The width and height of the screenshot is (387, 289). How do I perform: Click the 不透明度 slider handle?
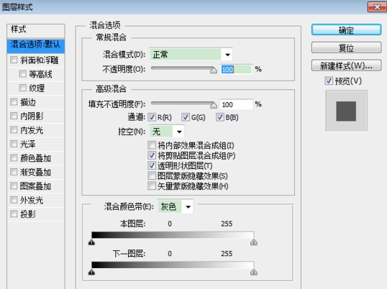coord(214,70)
